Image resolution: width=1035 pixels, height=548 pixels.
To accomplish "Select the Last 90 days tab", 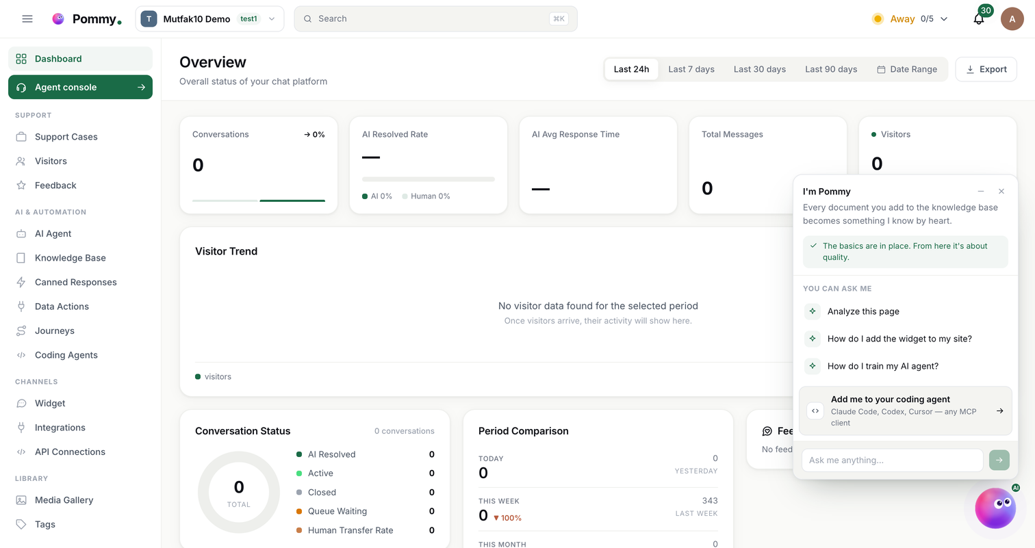I will (831, 69).
